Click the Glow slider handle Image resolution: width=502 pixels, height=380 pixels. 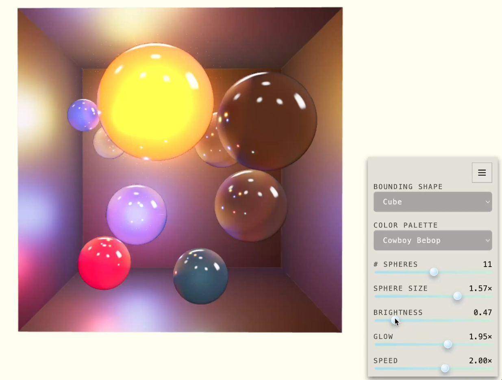point(448,344)
